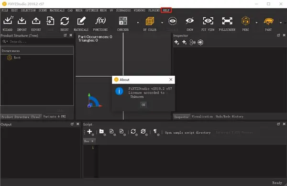Open the dropdown arrow next to Pers
The height and width of the screenshot is (186, 287).
256,23
